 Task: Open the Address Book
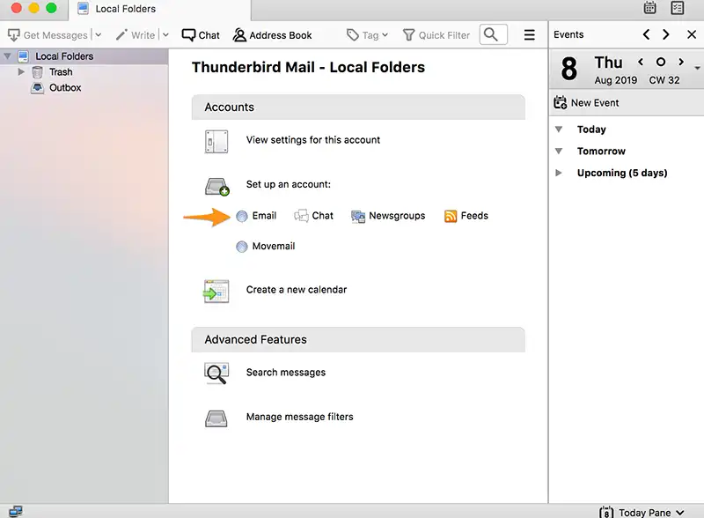click(272, 35)
